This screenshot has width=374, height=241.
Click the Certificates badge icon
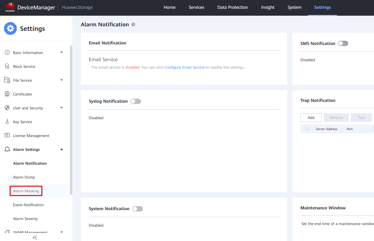7,94
